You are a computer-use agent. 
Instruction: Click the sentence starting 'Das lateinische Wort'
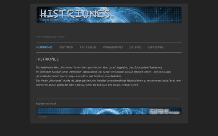pos(100,67)
